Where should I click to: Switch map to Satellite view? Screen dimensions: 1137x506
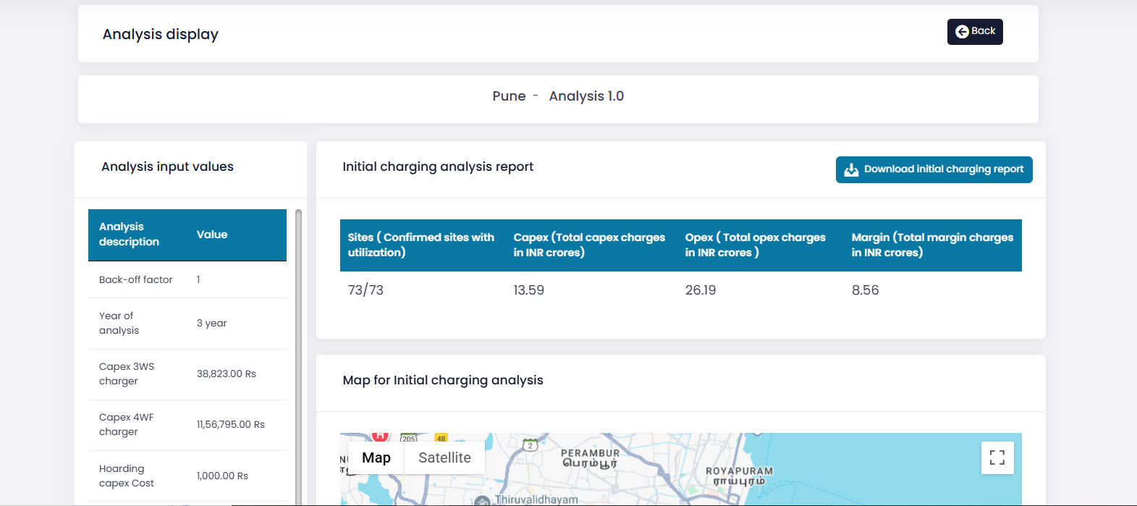coord(444,457)
